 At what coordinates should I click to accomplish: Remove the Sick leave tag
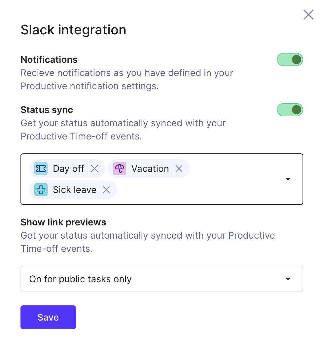107,190
